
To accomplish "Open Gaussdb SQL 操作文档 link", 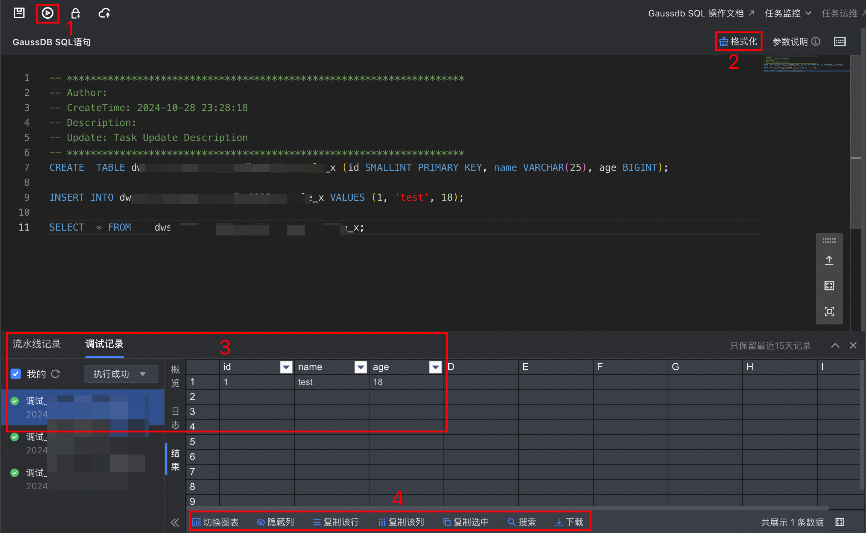I will (701, 13).
